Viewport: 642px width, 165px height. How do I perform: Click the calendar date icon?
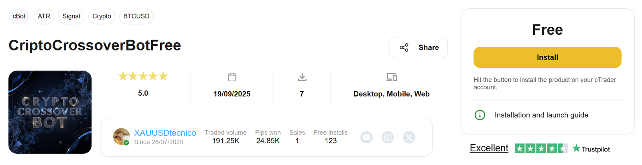point(232,77)
